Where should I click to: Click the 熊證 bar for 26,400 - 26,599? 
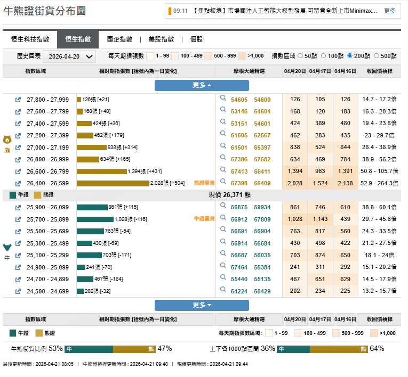113,183
